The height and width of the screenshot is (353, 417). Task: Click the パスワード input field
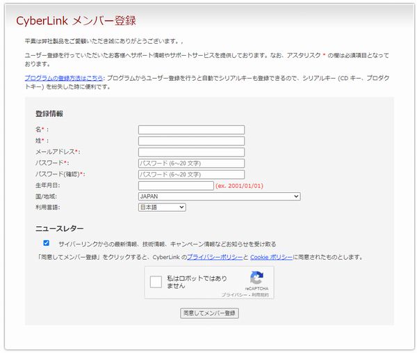(x=191, y=164)
